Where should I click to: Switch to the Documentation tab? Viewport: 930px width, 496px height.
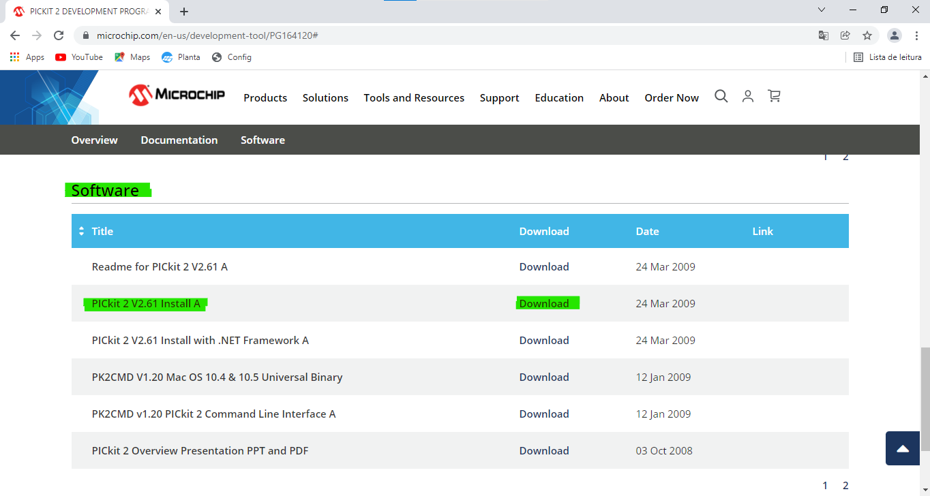click(179, 140)
